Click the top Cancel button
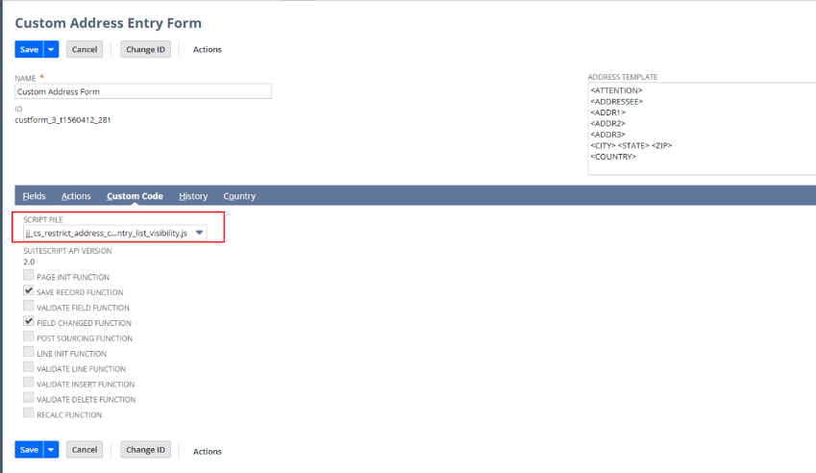 tap(85, 49)
